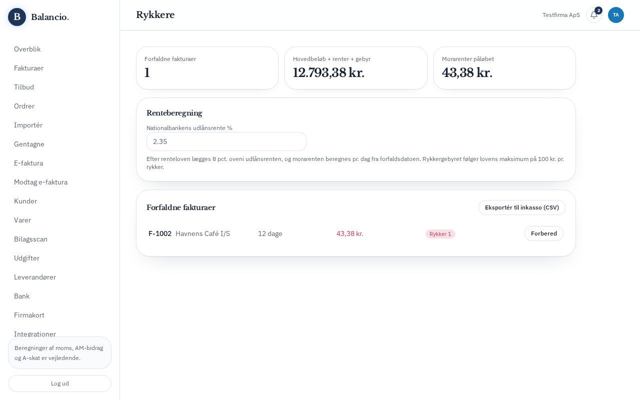Image resolution: width=640 pixels, height=400 pixels.
Task: Click Eksportér til inkasso (CSV) button
Action: 522,207
